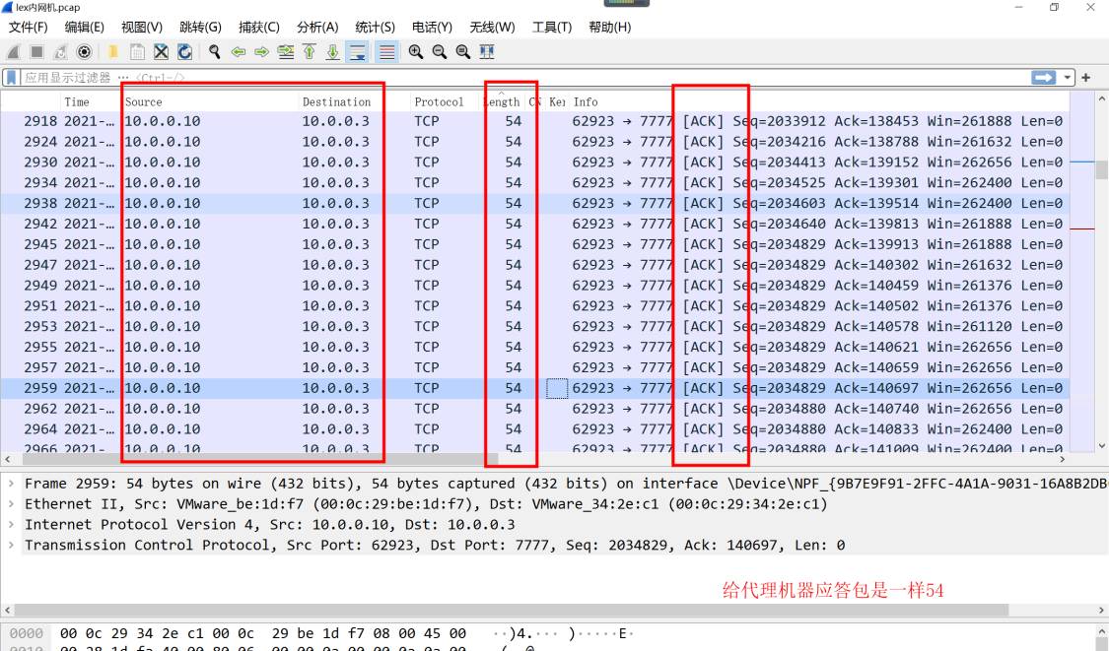Image resolution: width=1109 pixels, height=651 pixels.
Task: Open capture options gear icon
Action: click(84, 51)
